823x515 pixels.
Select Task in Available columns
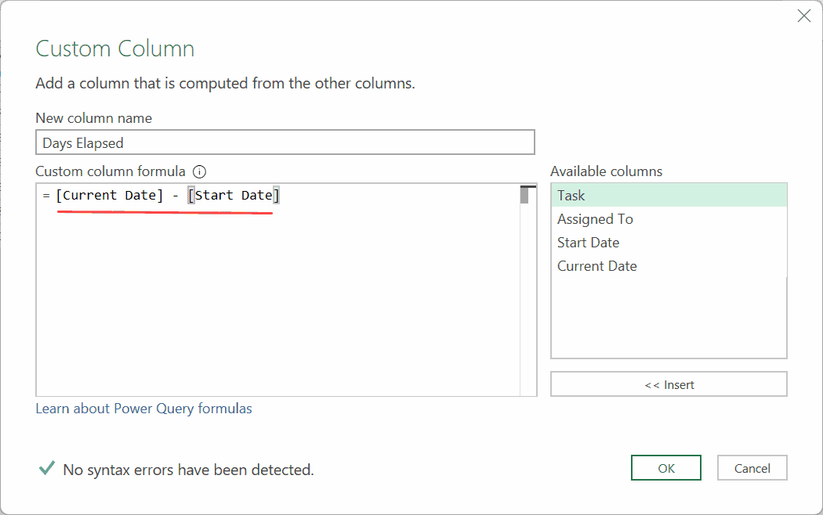669,196
